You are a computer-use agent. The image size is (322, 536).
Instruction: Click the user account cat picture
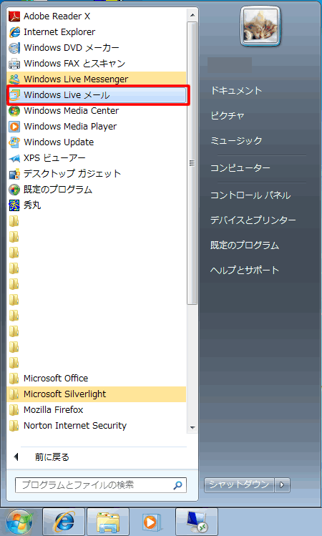tap(260, 26)
